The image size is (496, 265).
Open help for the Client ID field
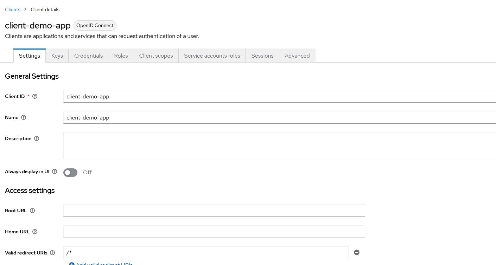(x=35, y=96)
